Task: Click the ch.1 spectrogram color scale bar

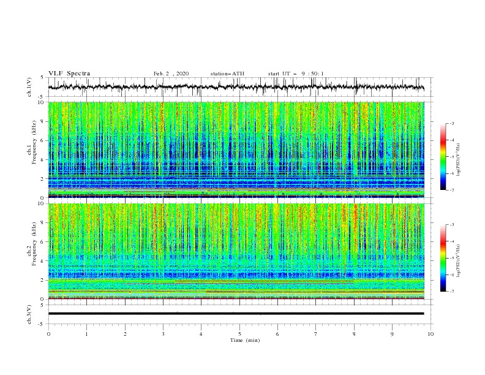Action: [443, 157]
